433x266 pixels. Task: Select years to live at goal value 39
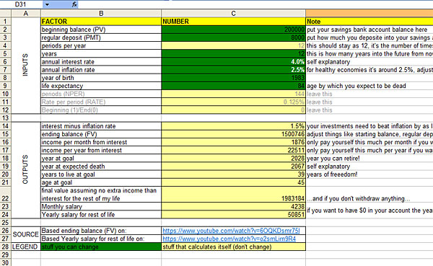[233, 174]
